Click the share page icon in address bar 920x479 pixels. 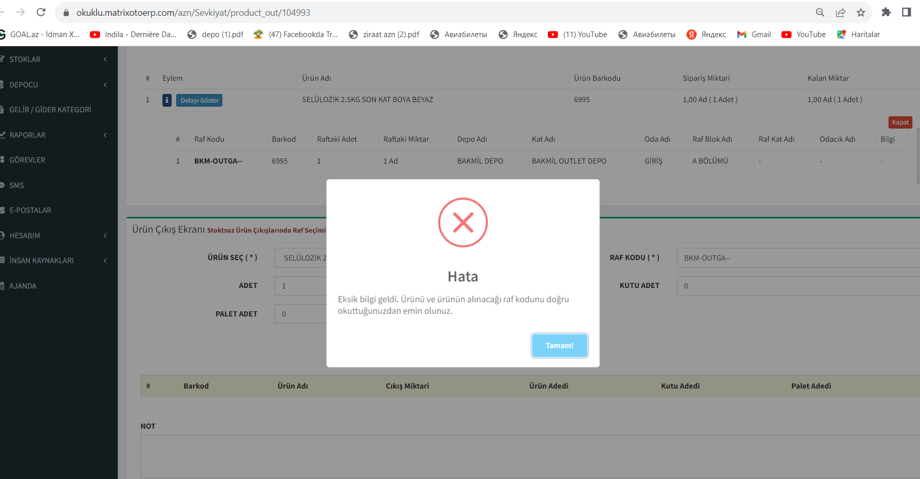click(x=840, y=13)
